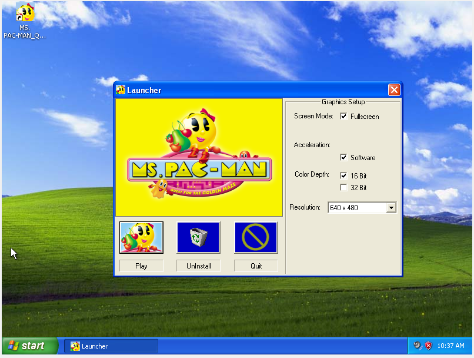Click the Resolution label text
This screenshot has width=474, height=358.
(305, 207)
